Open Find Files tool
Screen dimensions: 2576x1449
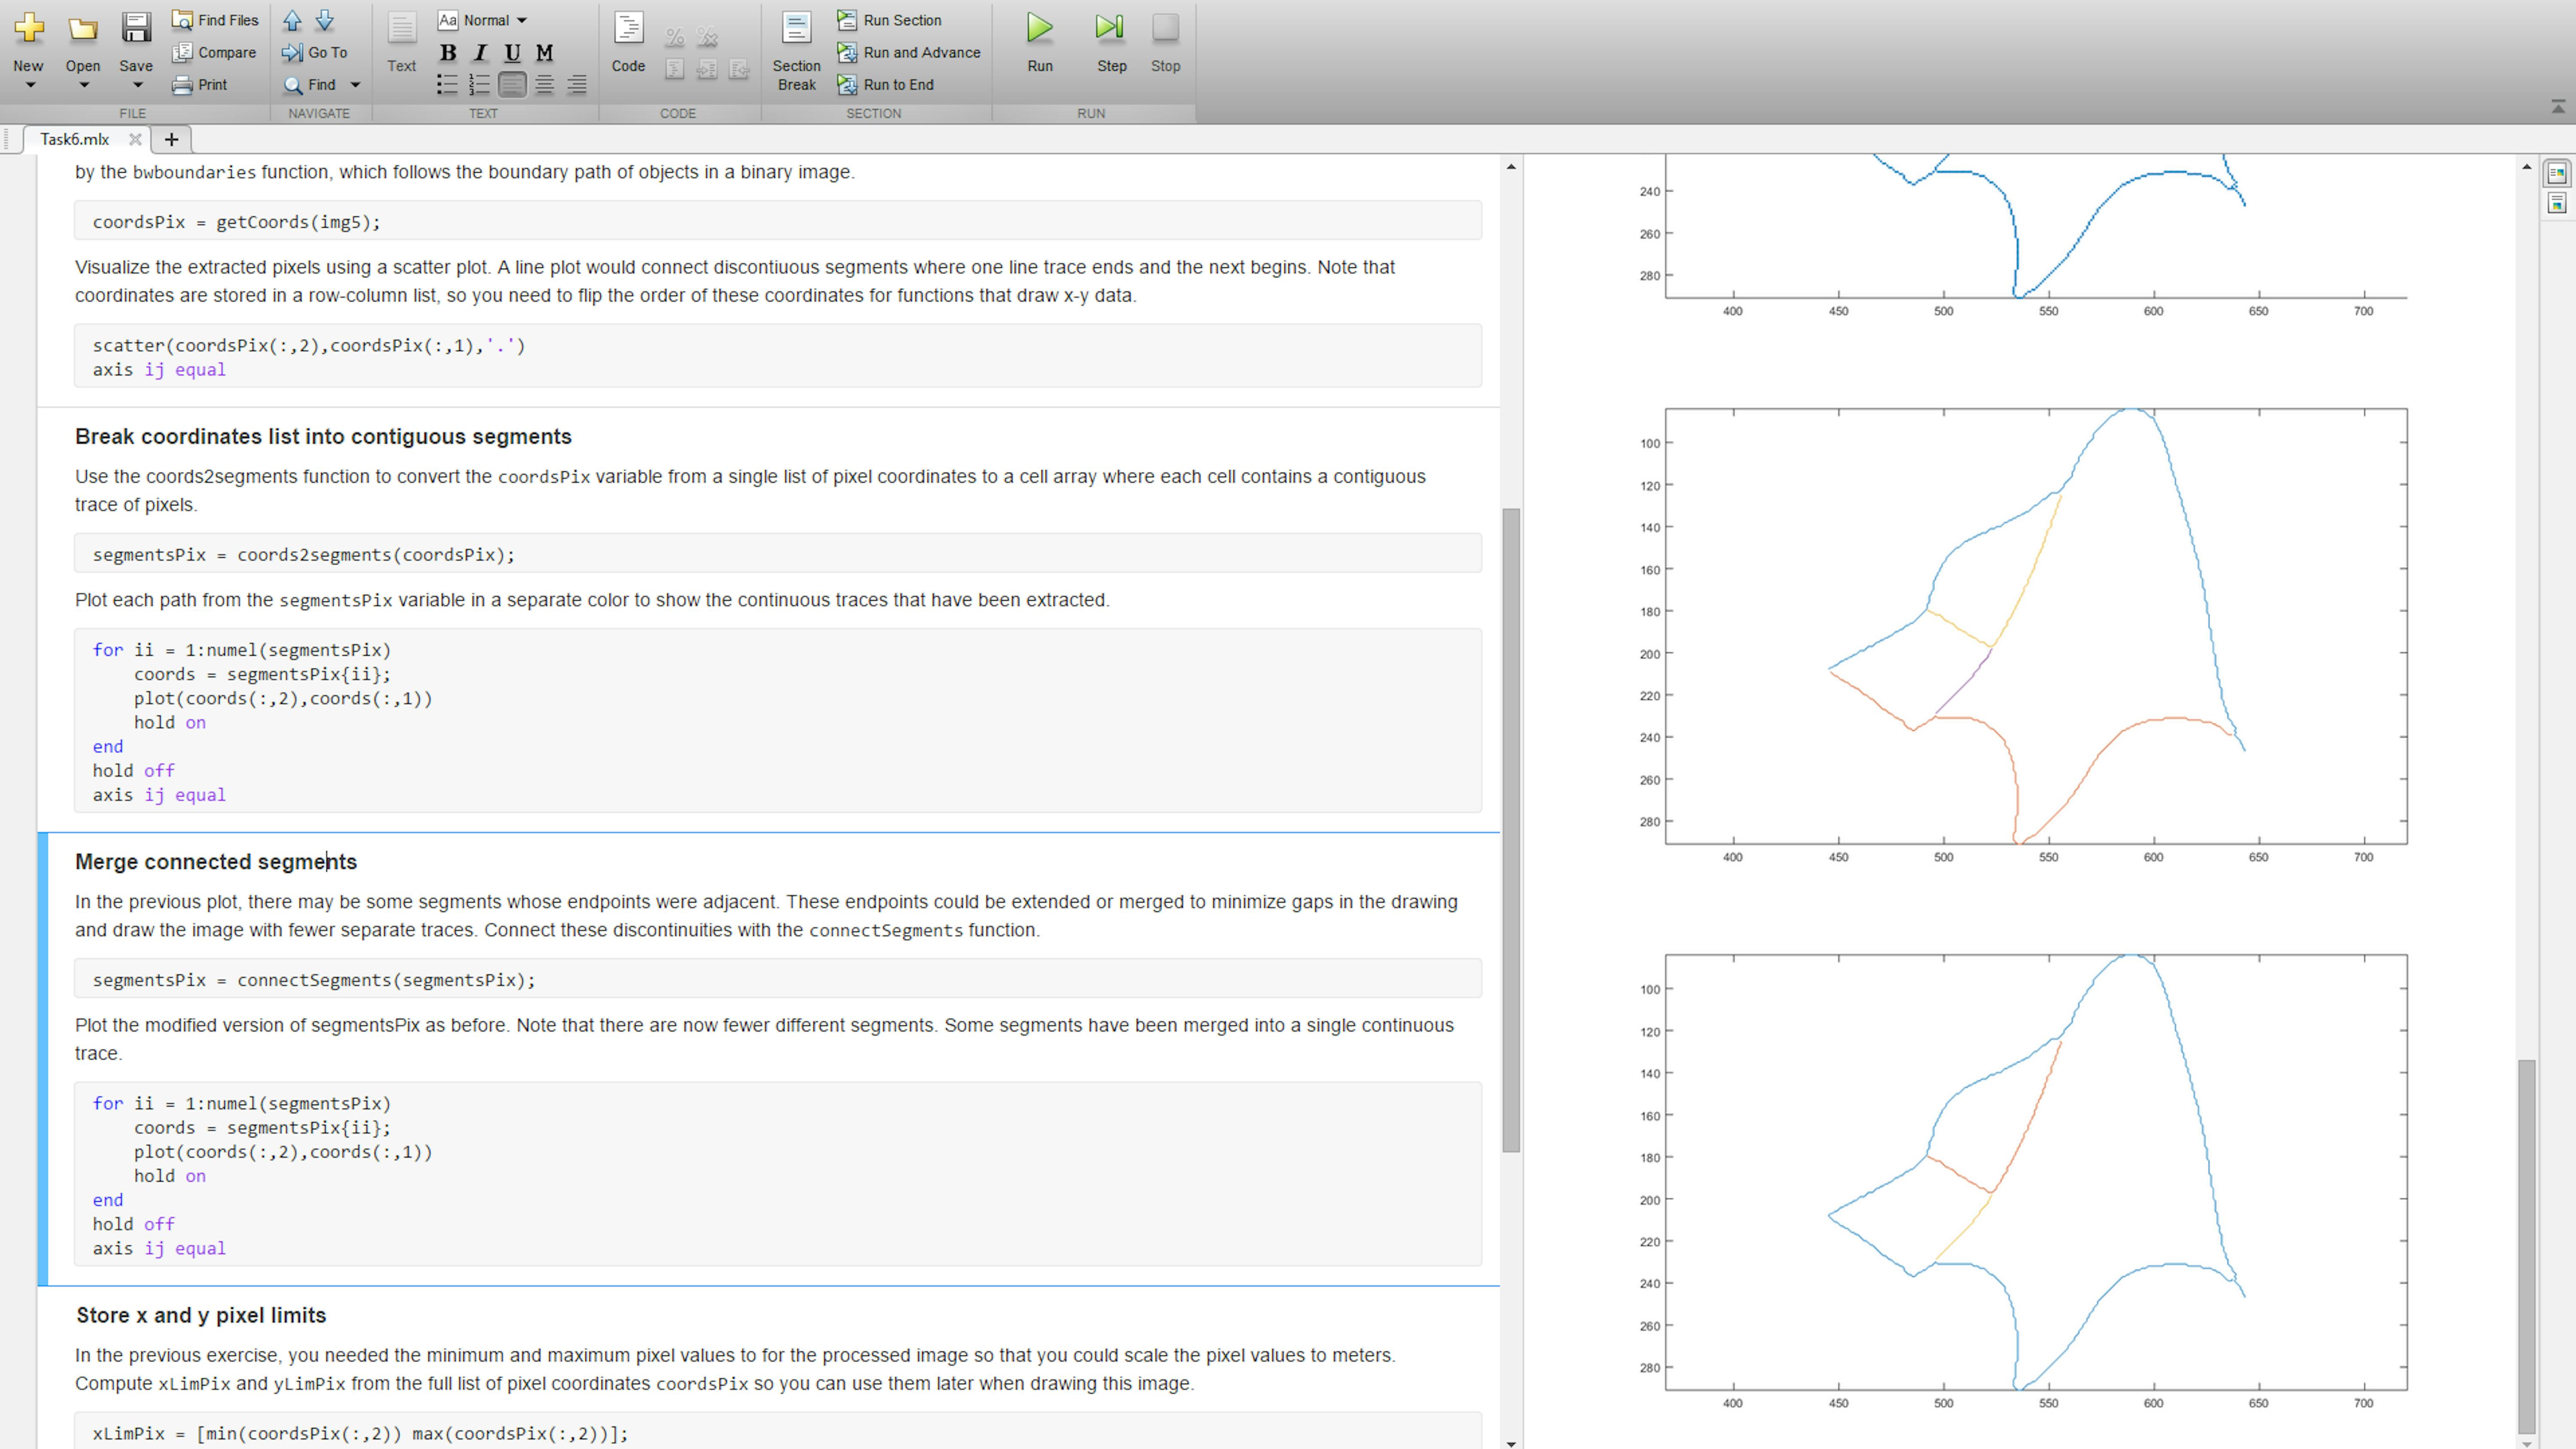215,20
